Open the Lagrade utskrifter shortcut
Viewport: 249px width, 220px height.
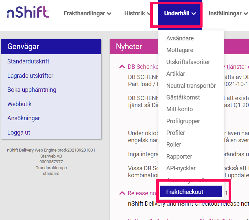click(30, 76)
